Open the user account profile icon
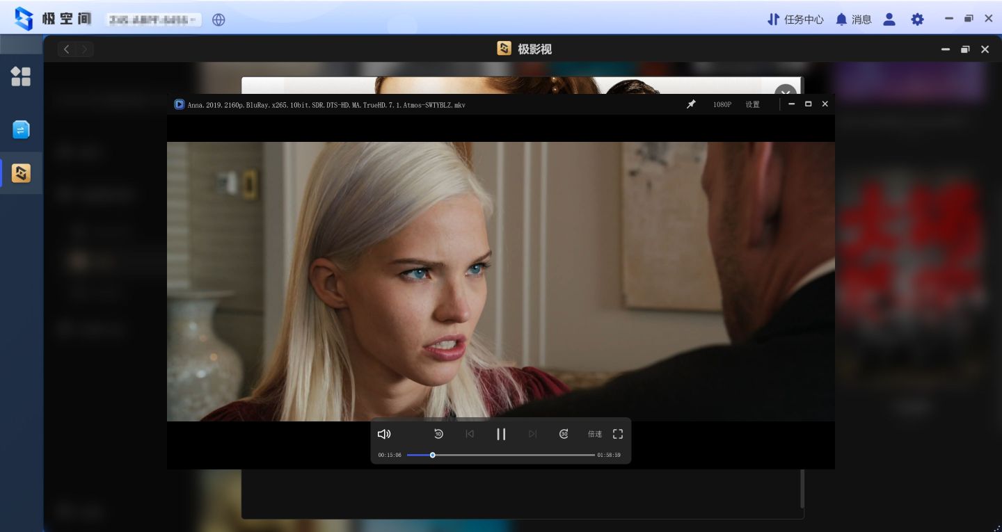The height and width of the screenshot is (532, 1002). click(x=889, y=19)
